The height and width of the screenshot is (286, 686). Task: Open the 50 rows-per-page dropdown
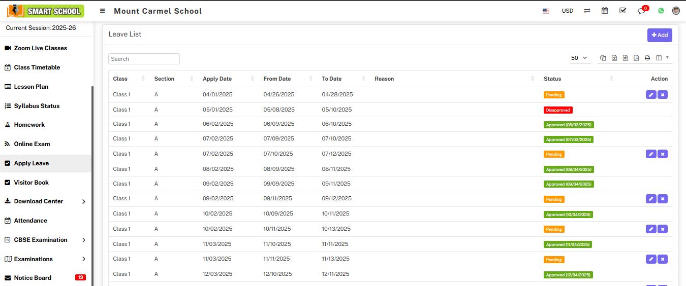click(579, 58)
